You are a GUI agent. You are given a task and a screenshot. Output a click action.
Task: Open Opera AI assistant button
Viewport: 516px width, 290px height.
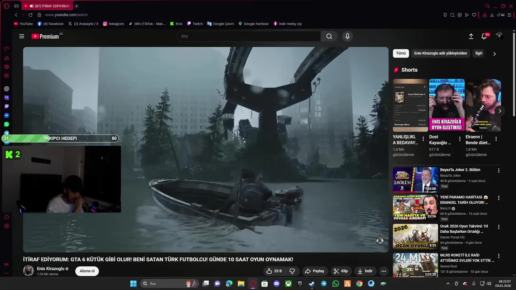click(501, 15)
